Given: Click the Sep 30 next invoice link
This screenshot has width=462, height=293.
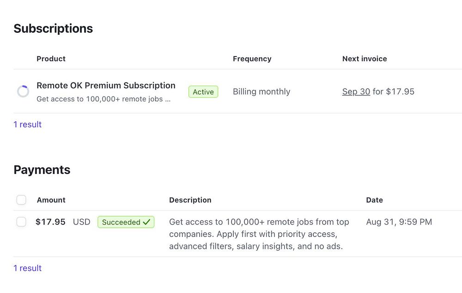Looking at the screenshot, I should tap(356, 92).
